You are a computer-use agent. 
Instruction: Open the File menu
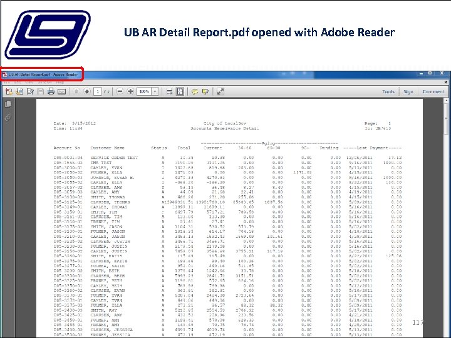coord(6,83)
